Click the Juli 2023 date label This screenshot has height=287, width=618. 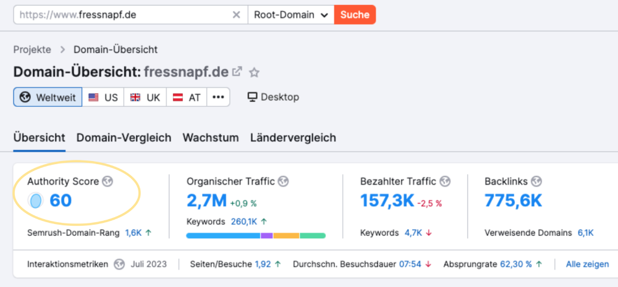148,264
